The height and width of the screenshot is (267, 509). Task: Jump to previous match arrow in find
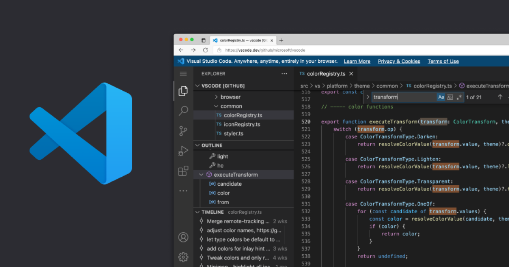(499, 97)
